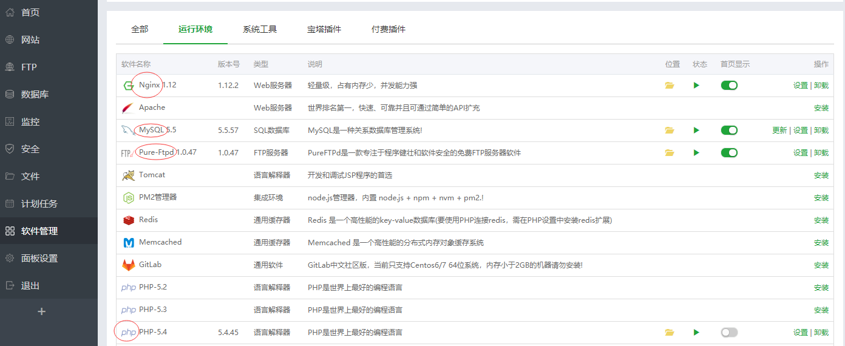This screenshot has height=346, width=845.
Task: Click the 面板设置 gear icon
Action: point(10,258)
